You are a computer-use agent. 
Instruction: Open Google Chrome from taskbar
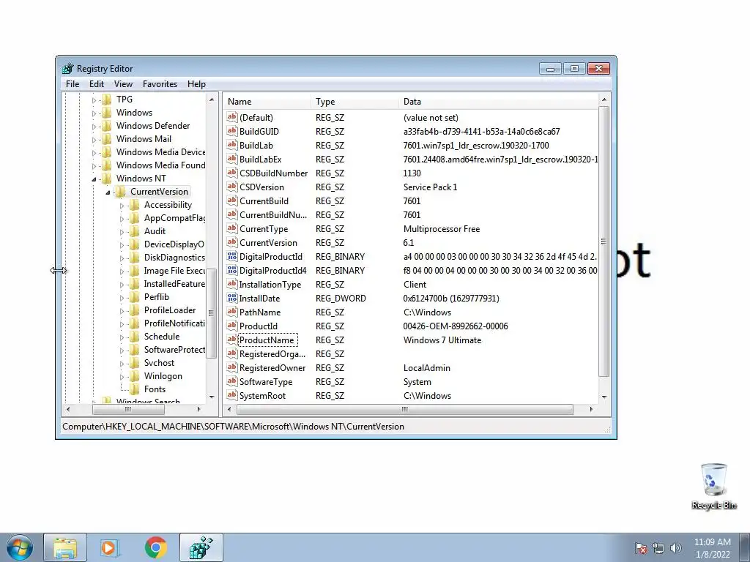coord(155,547)
